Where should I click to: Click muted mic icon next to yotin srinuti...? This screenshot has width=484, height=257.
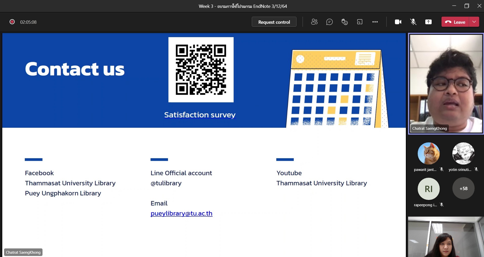coord(476,169)
